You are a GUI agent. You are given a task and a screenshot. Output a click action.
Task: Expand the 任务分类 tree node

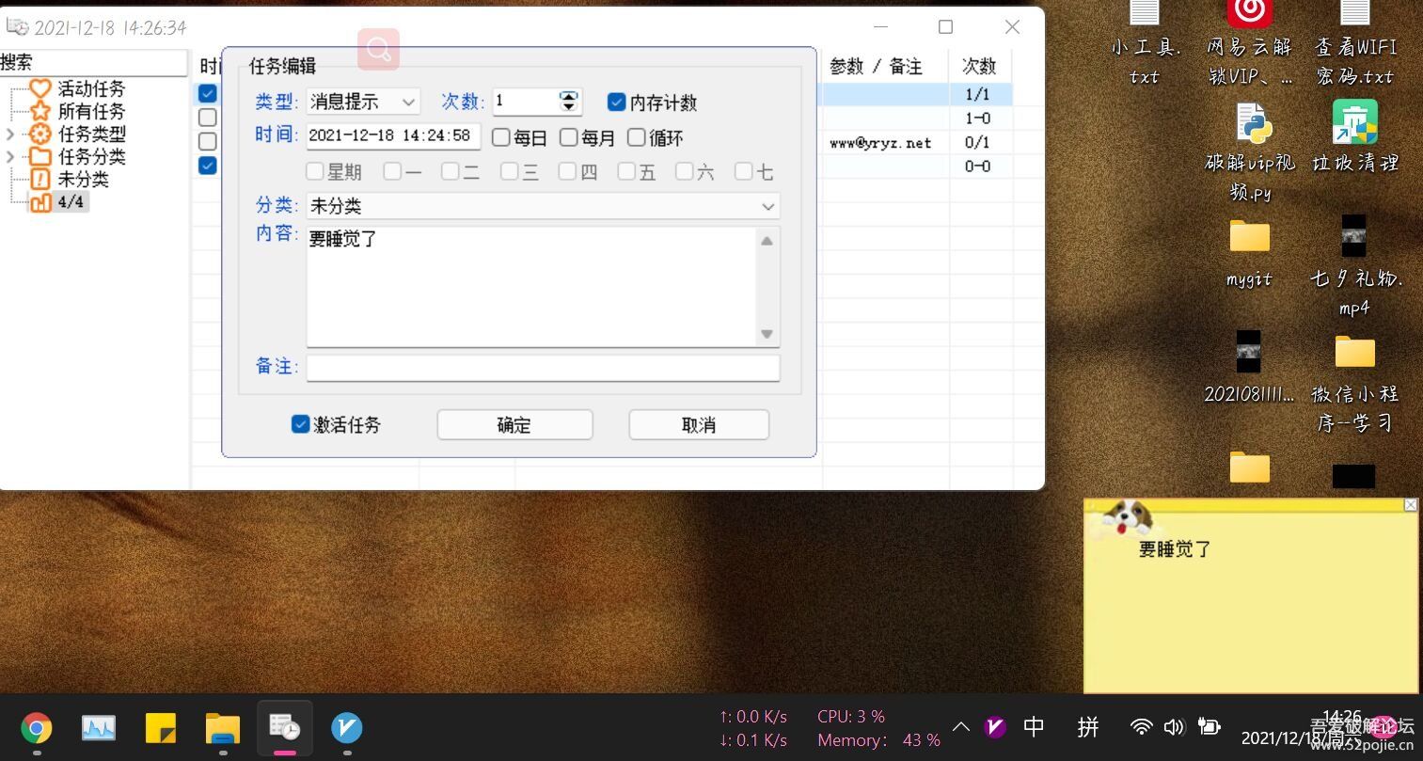tap(10, 156)
